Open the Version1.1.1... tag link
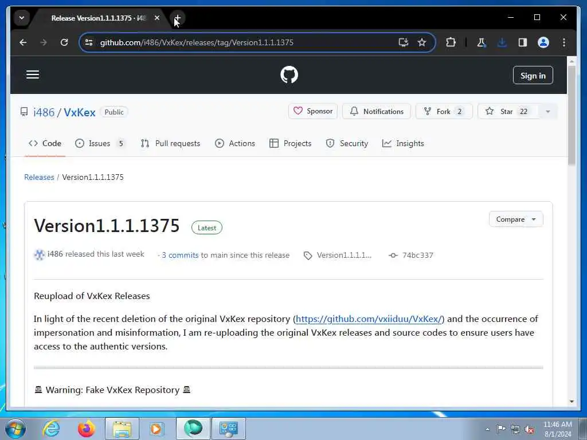 [x=344, y=255]
